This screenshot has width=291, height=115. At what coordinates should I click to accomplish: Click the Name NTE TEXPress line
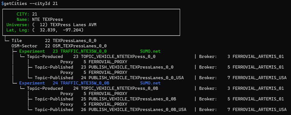pos(40,20)
